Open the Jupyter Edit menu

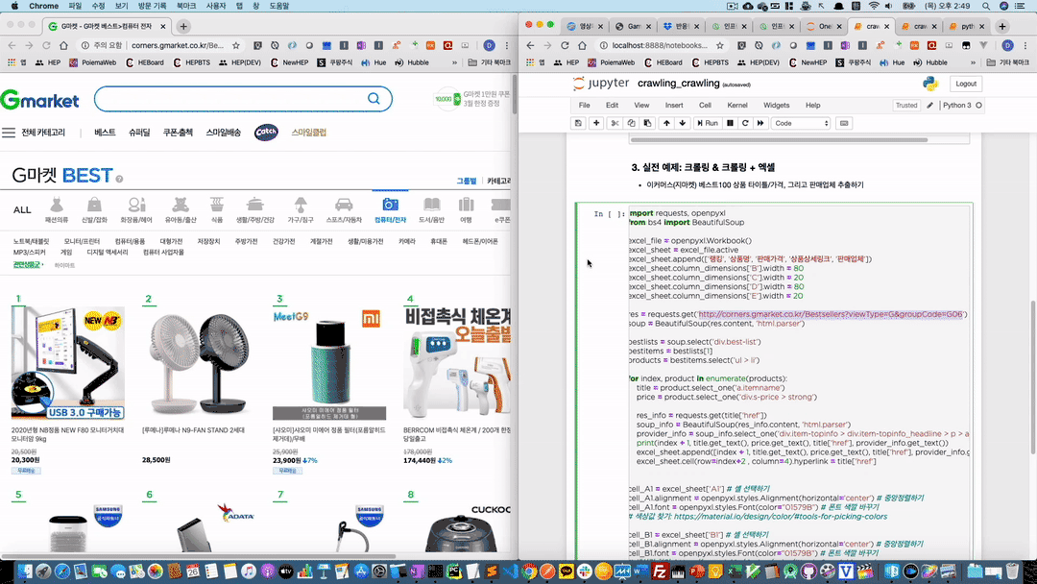click(x=613, y=105)
